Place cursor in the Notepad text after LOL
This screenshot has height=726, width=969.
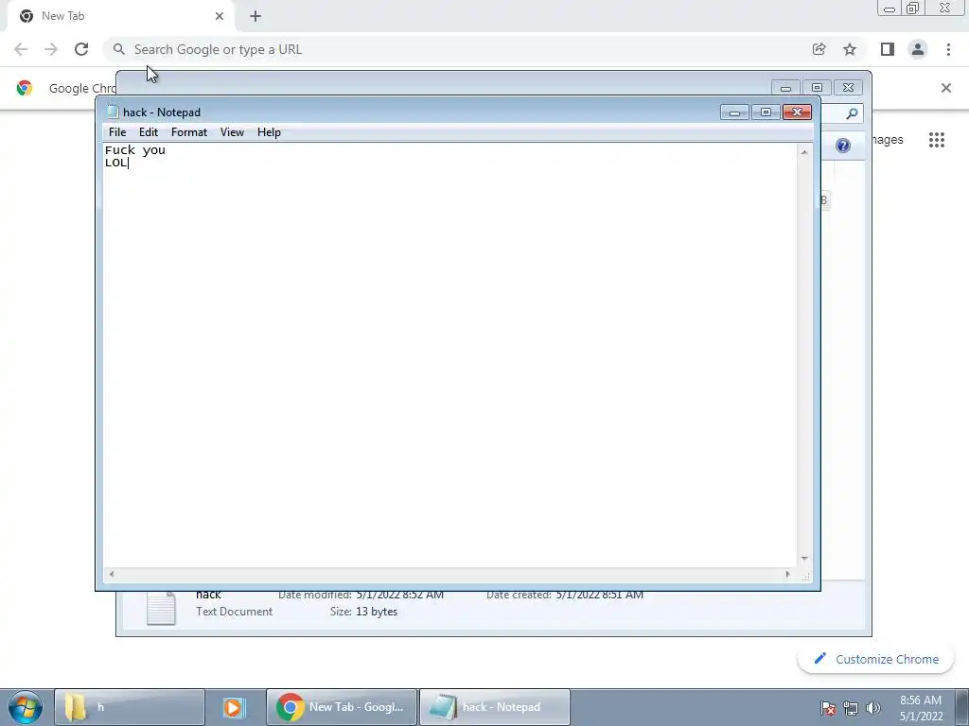coord(130,163)
